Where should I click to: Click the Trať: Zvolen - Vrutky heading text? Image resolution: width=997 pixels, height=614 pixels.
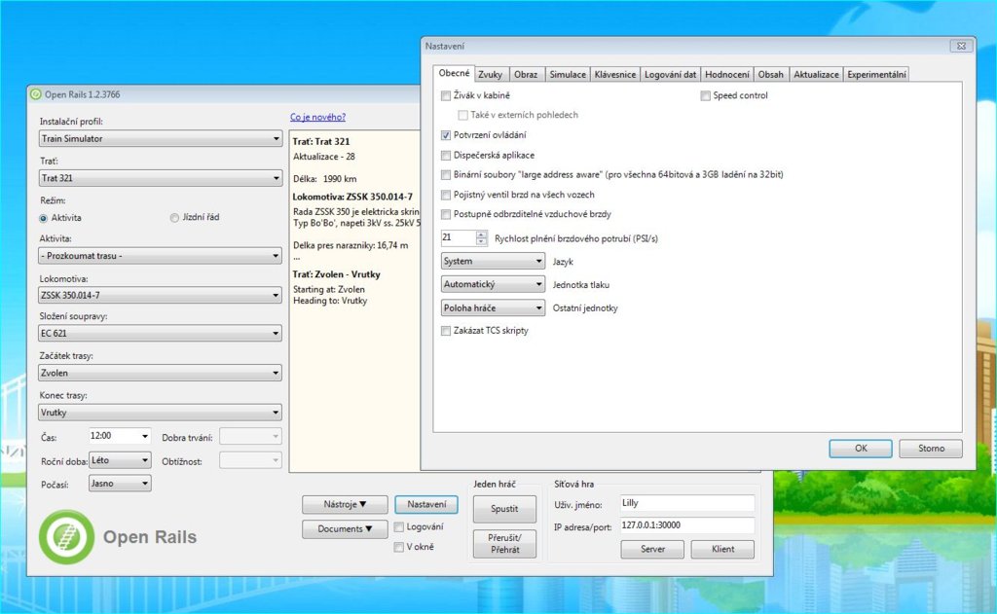click(336, 274)
